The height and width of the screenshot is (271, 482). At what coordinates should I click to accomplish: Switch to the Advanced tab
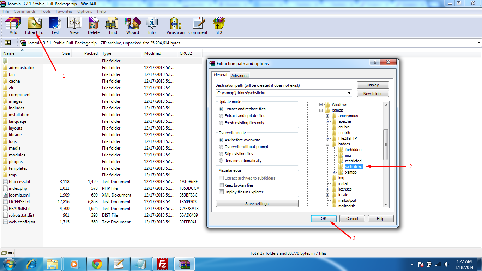click(x=240, y=76)
